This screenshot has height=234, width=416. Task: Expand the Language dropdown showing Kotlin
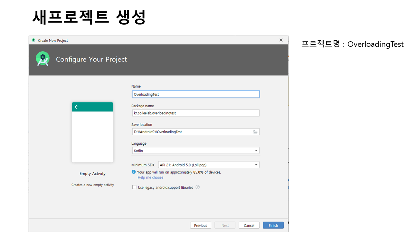coord(256,151)
